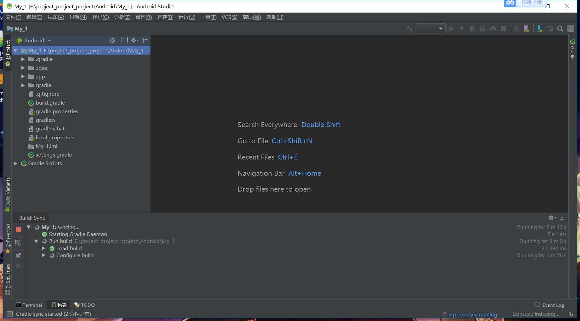Open the Android view selector dropdown
Image resolution: width=580 pixels, height=321 pixels.
pos(34,40)
